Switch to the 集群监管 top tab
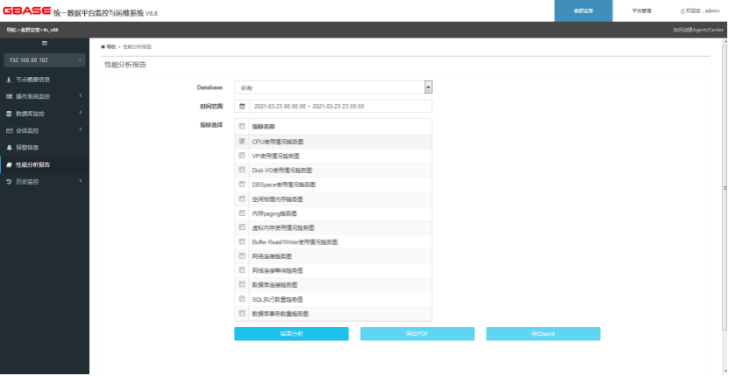This screenshot has width=729, height=376. pyautogui.click(x=584, y=10)
